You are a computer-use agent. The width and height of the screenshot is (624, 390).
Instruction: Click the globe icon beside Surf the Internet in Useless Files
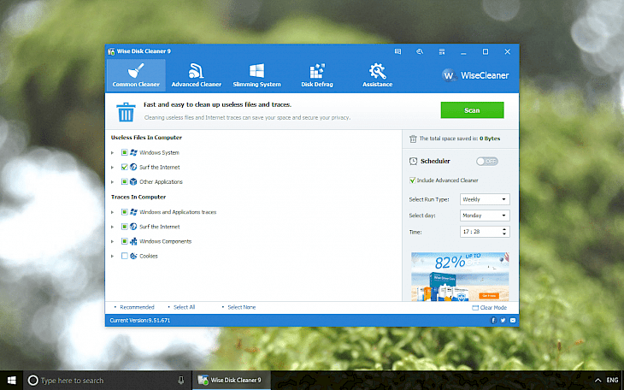click(x=133, y=167)
